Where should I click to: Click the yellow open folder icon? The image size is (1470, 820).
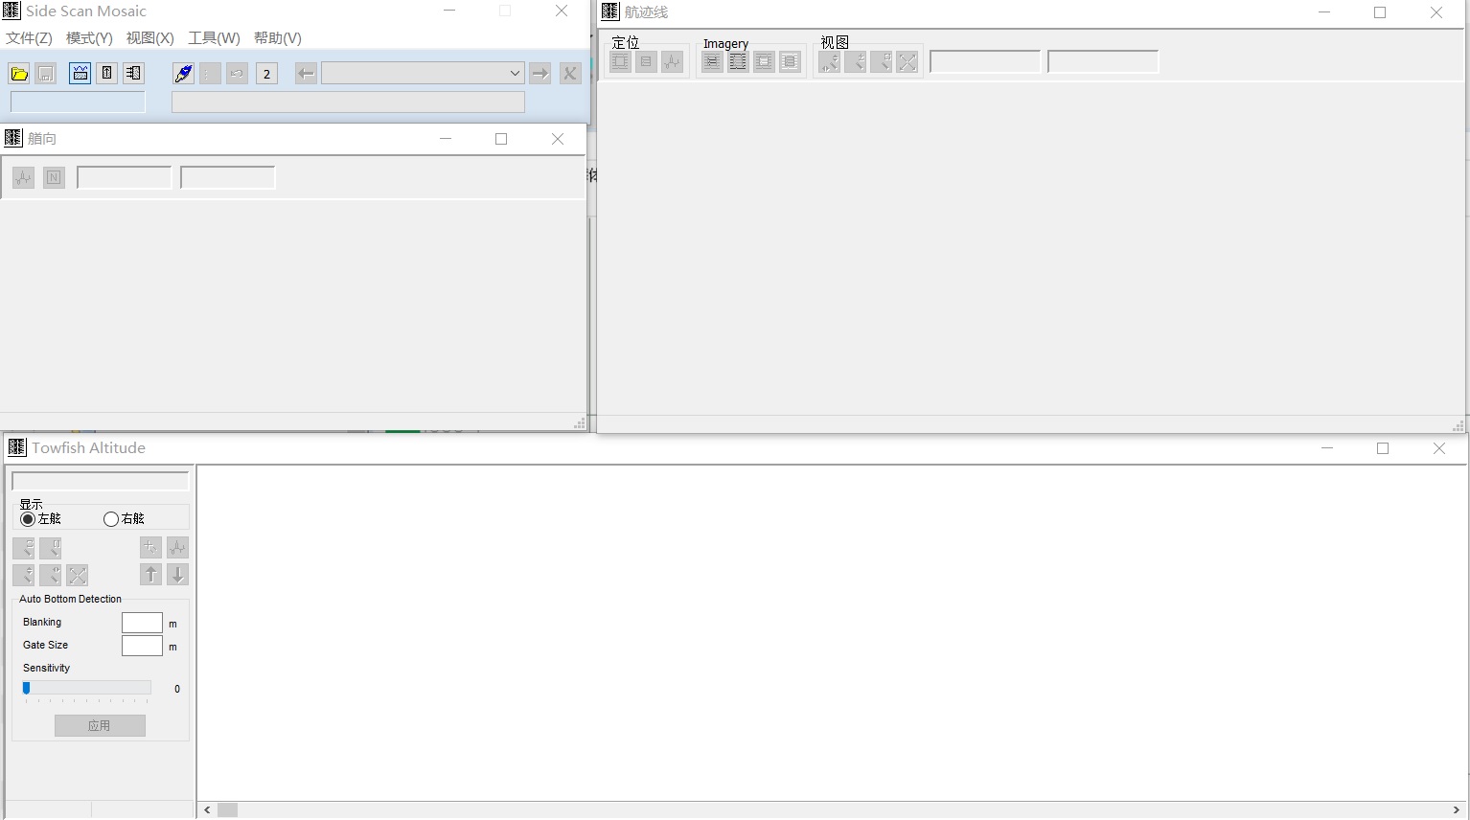tap(19, 74)
